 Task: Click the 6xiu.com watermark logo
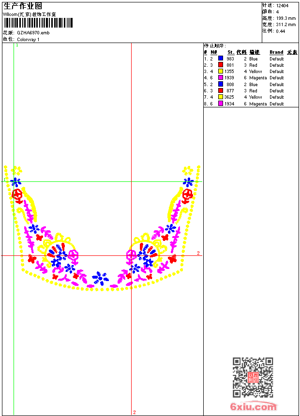tap(254, 407)
